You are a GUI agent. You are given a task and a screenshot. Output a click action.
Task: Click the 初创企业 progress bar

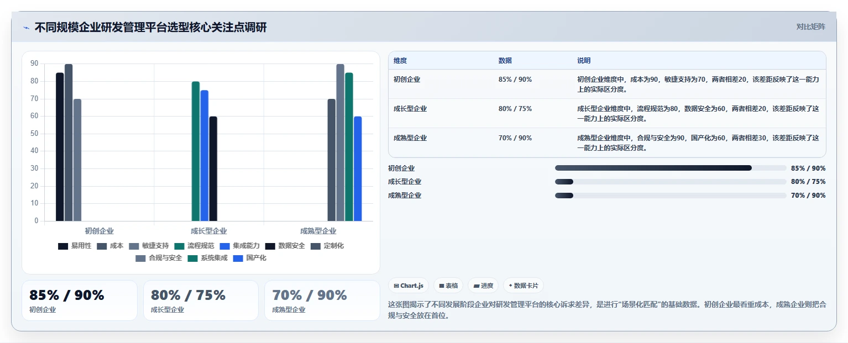671,168
